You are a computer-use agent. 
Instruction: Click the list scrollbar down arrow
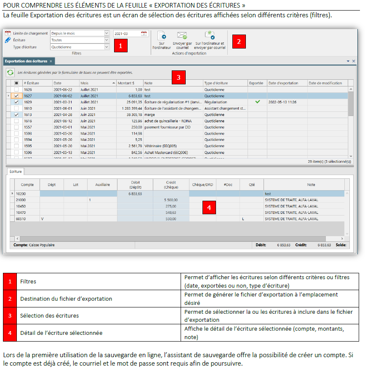click(x=351, y=156)
